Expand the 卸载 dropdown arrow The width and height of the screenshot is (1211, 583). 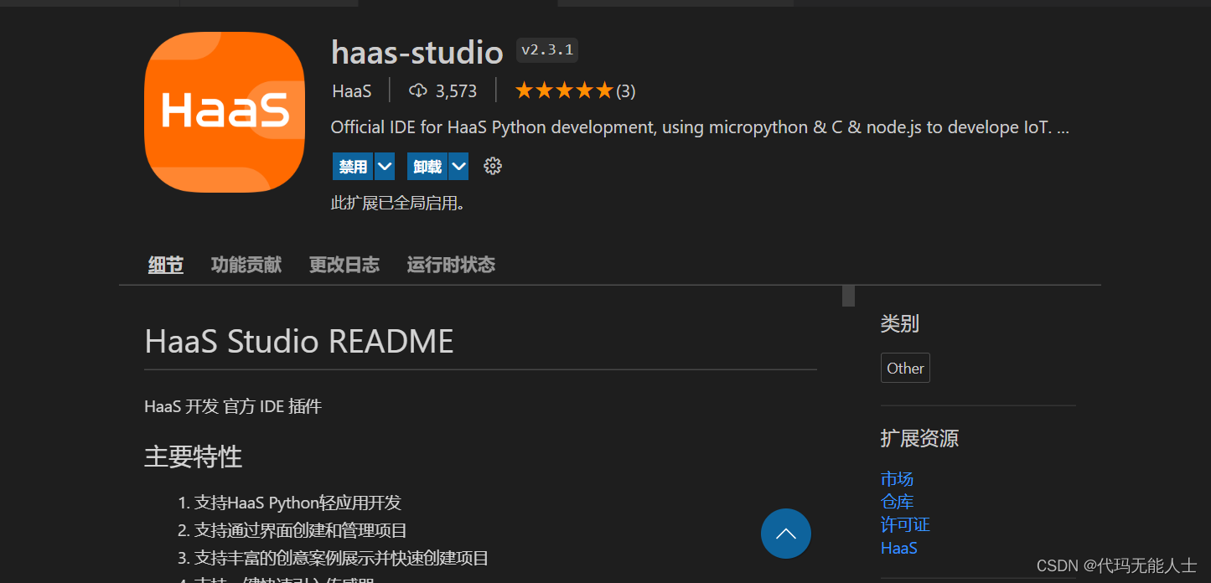tap(458, 166)
